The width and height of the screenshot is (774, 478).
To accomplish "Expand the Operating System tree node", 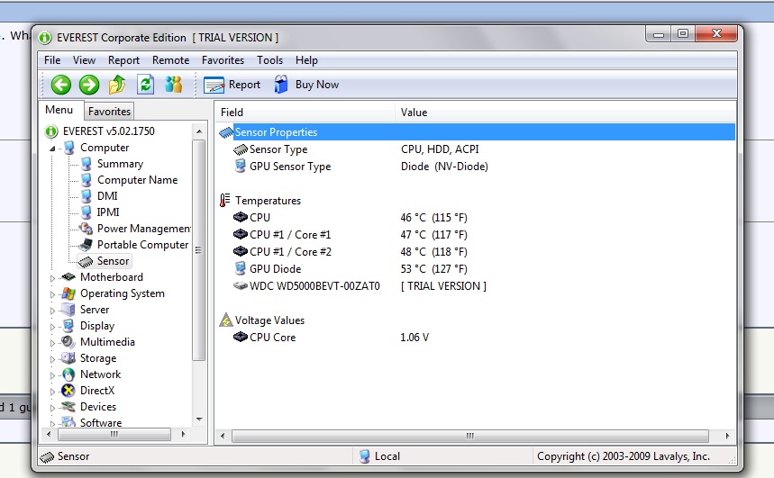I will click(x=52, y=294).
